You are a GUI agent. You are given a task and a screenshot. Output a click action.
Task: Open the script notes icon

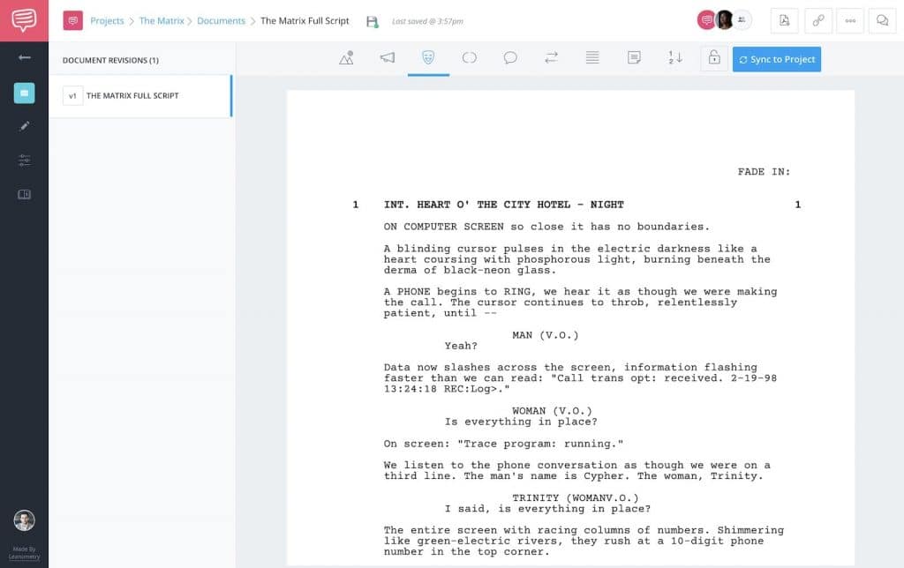pos(634,58)
